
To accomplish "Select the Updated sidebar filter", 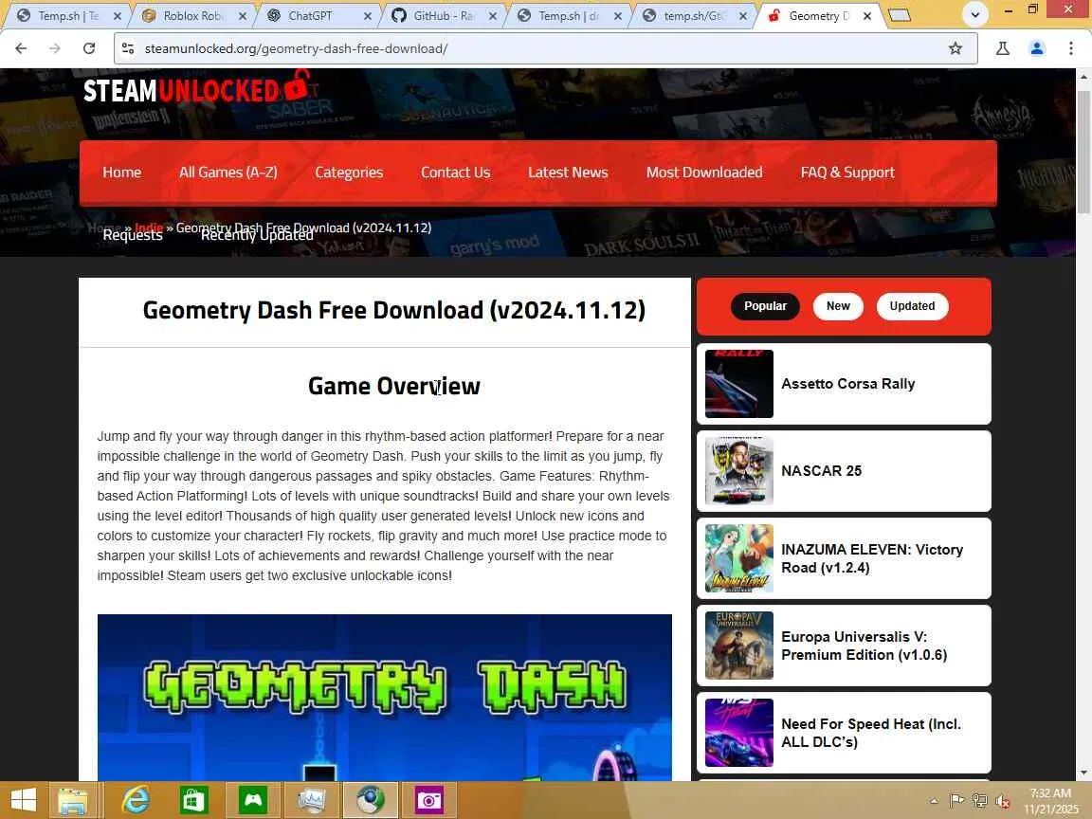I will (912, 306).
